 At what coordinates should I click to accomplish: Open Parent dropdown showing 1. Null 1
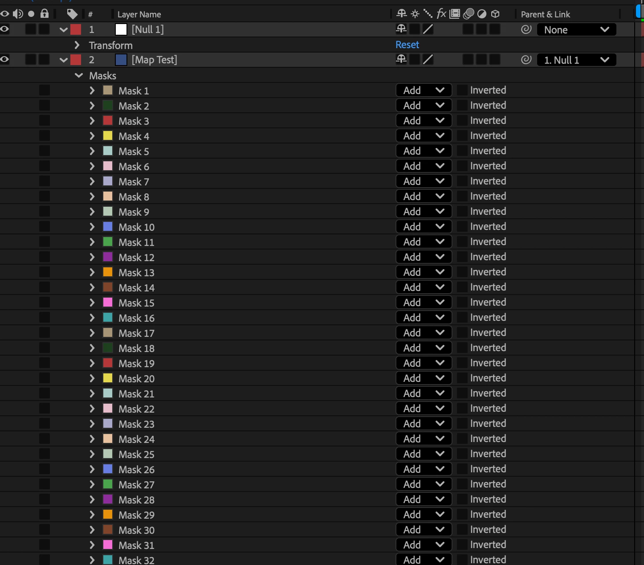click(577, 60)
